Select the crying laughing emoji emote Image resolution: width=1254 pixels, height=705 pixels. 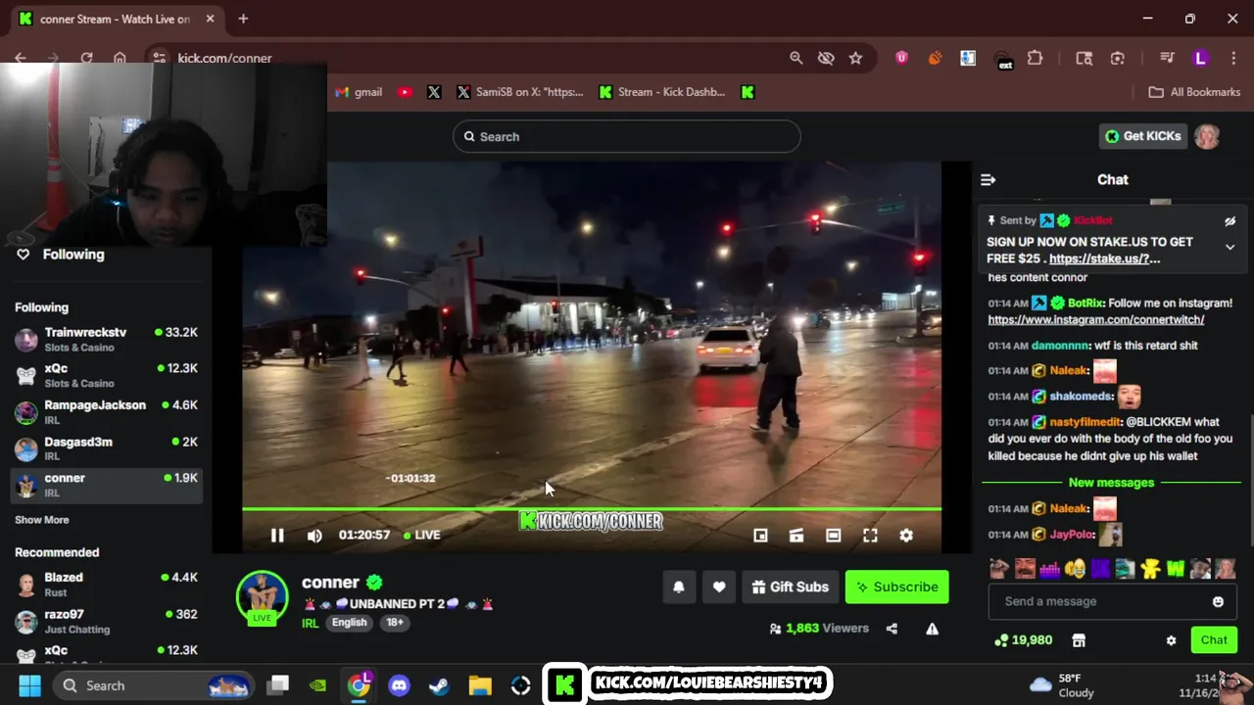tap(1075, 568)
